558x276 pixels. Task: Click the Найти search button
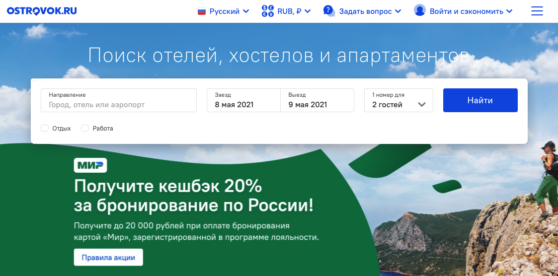pos(480,100)
